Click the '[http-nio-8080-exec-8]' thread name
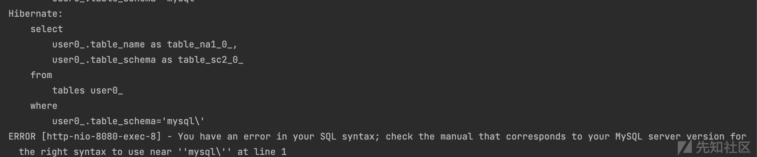Image resolution: width=757 pixels, height=157 pixels. [101, 137]
